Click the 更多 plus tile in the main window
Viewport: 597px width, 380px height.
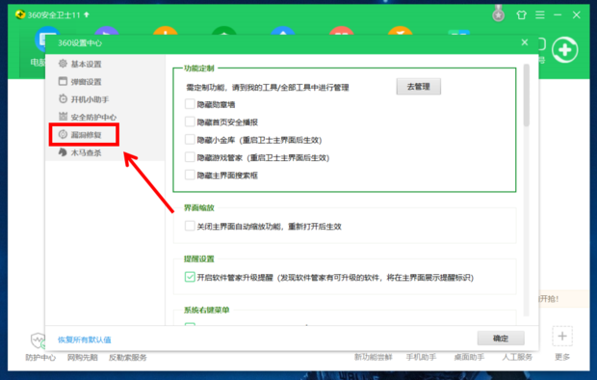(562, 337)
